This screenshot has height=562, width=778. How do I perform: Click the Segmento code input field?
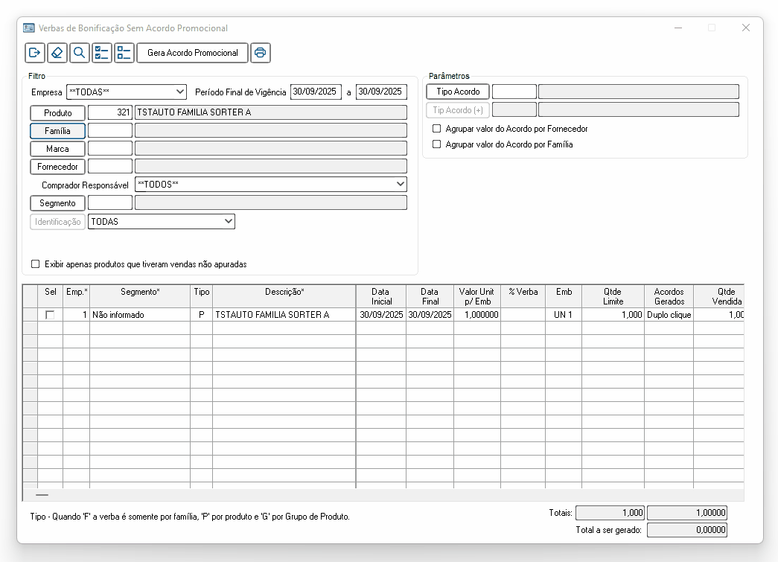point(110,203)
